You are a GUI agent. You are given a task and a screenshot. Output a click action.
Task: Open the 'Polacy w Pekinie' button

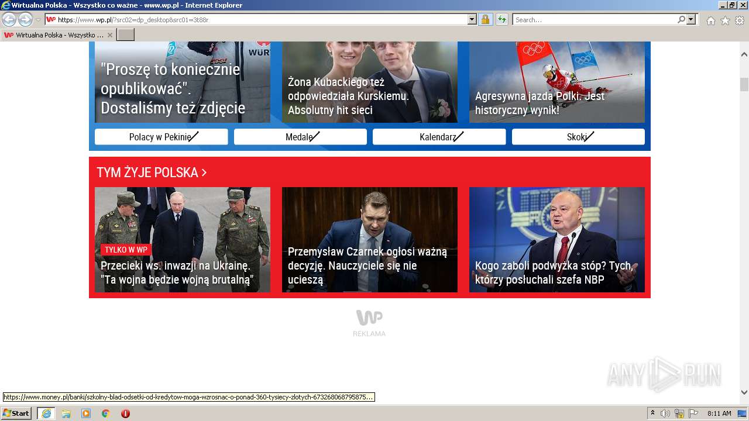coord(161,137)
